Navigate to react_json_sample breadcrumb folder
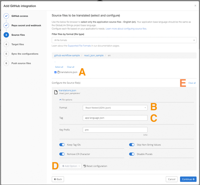 point(94,55)
